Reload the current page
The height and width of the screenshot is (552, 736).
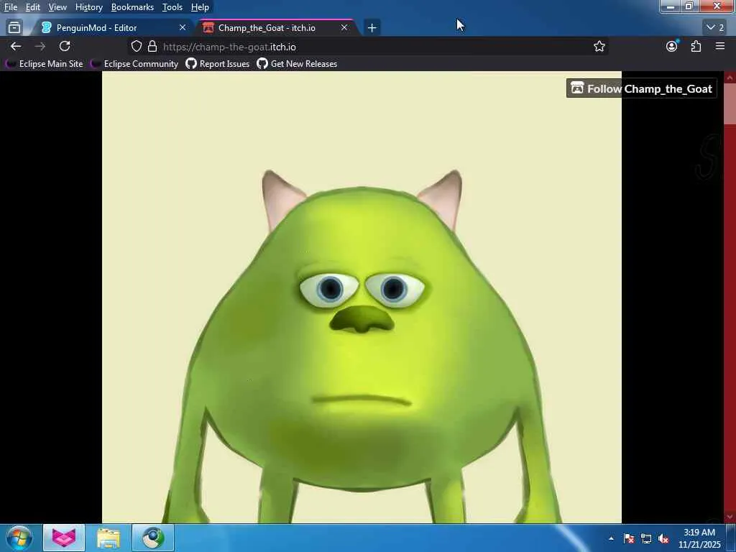(65, 47)
